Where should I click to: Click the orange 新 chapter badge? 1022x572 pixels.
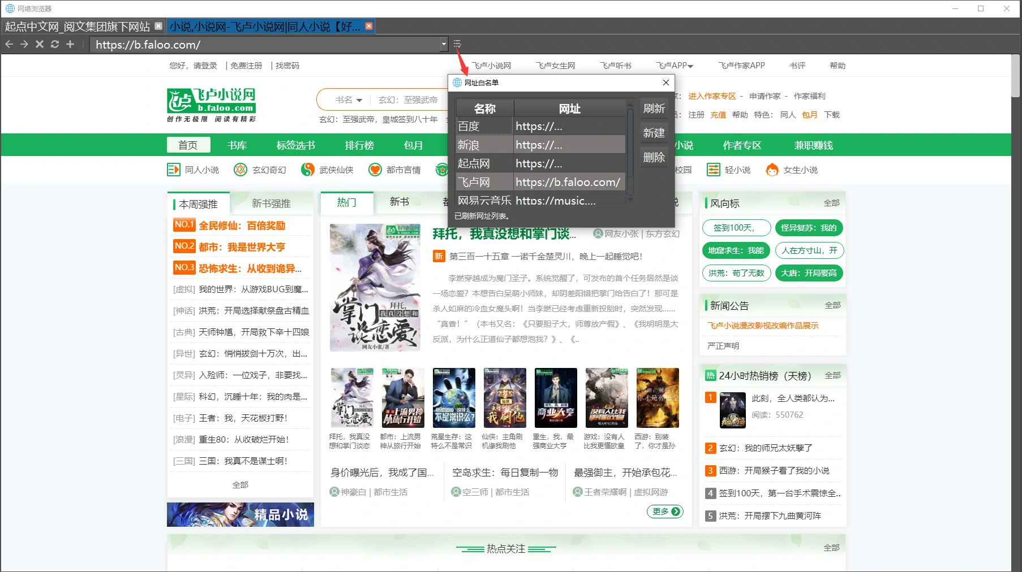[439, 257]
